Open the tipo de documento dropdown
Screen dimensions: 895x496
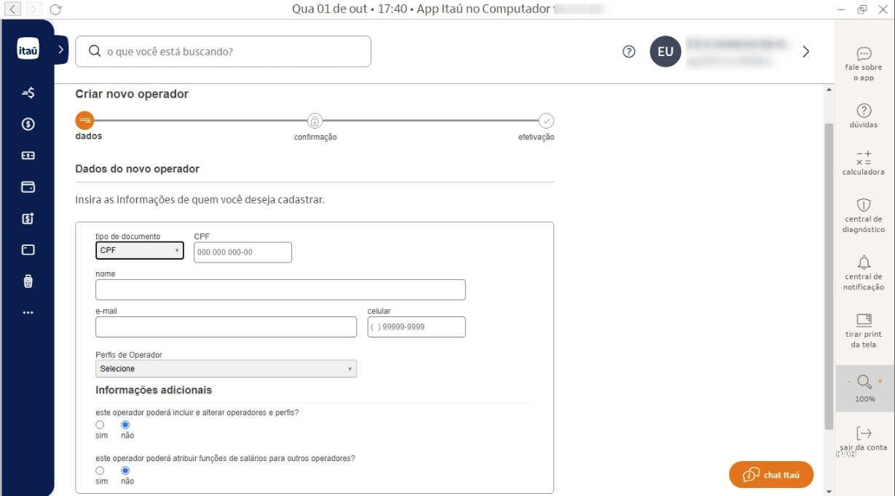(x=139, y=250)
